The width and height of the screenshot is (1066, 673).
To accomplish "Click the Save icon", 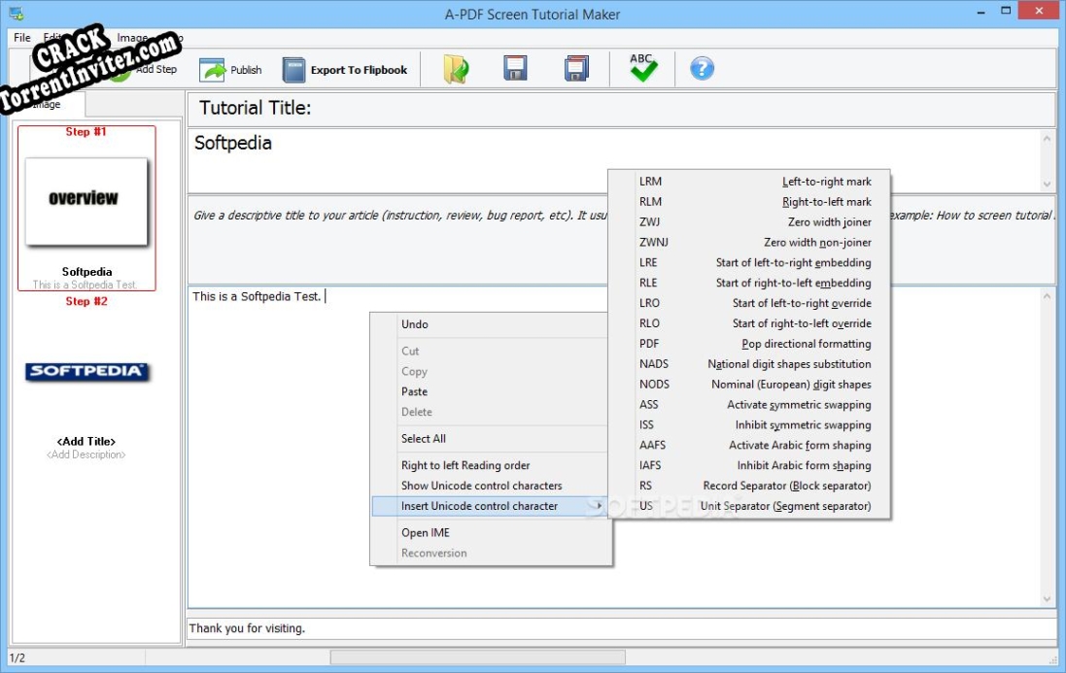I will 515,68.
